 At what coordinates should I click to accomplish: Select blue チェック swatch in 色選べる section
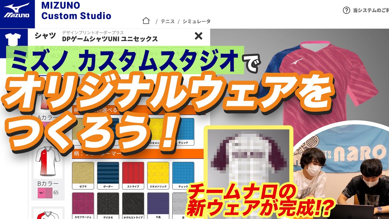(x=183, y=132)
